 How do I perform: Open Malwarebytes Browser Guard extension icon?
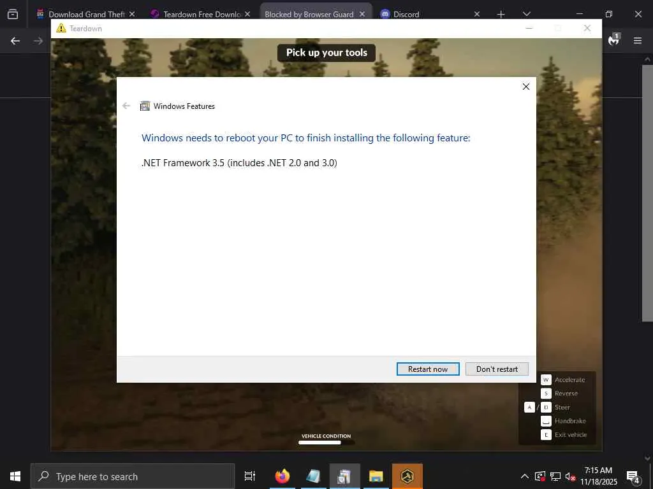tap(614, 39)
